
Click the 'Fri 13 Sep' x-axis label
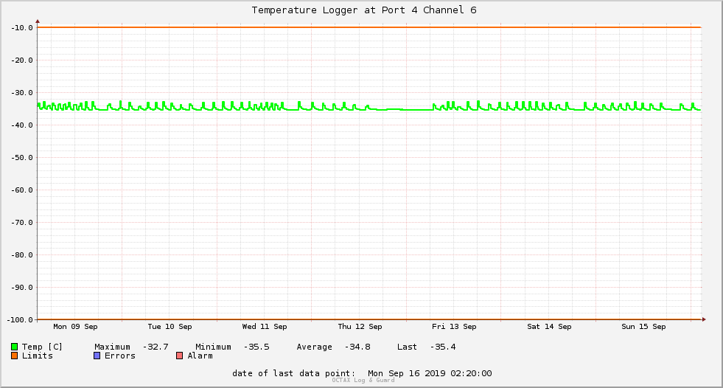tap(454, 327)
